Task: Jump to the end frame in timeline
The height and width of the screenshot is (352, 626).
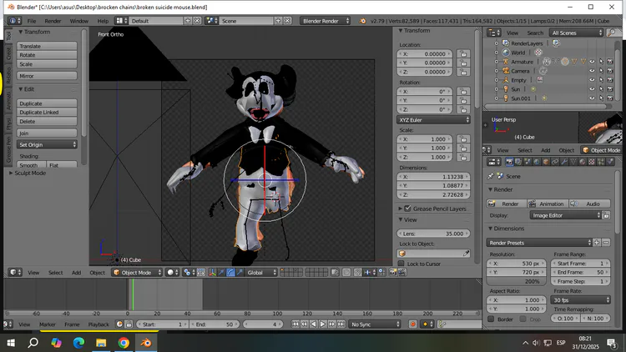Action: tap(341, 324)
